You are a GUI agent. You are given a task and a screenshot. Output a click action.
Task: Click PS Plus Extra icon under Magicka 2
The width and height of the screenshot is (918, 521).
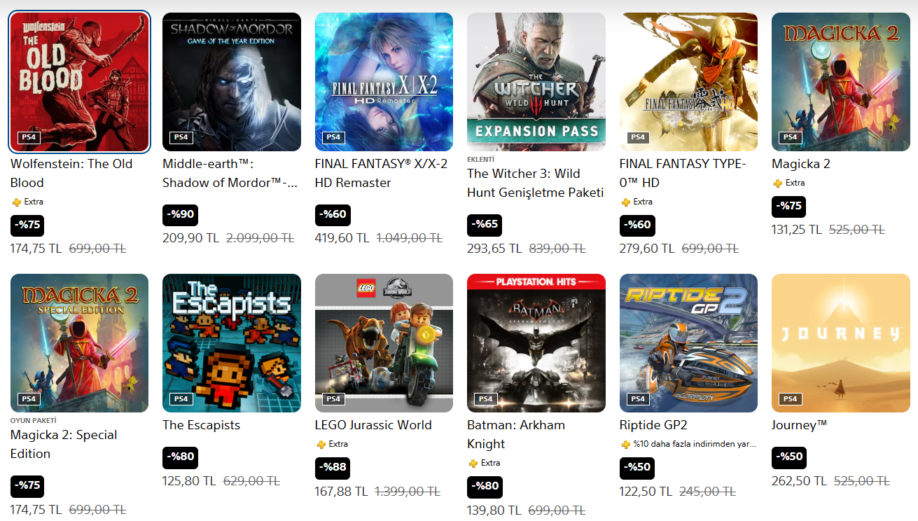tap(777, 183)
